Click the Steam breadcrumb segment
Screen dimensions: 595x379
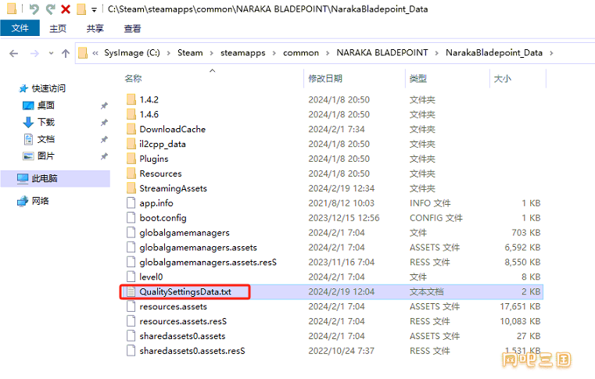[190, 52]
